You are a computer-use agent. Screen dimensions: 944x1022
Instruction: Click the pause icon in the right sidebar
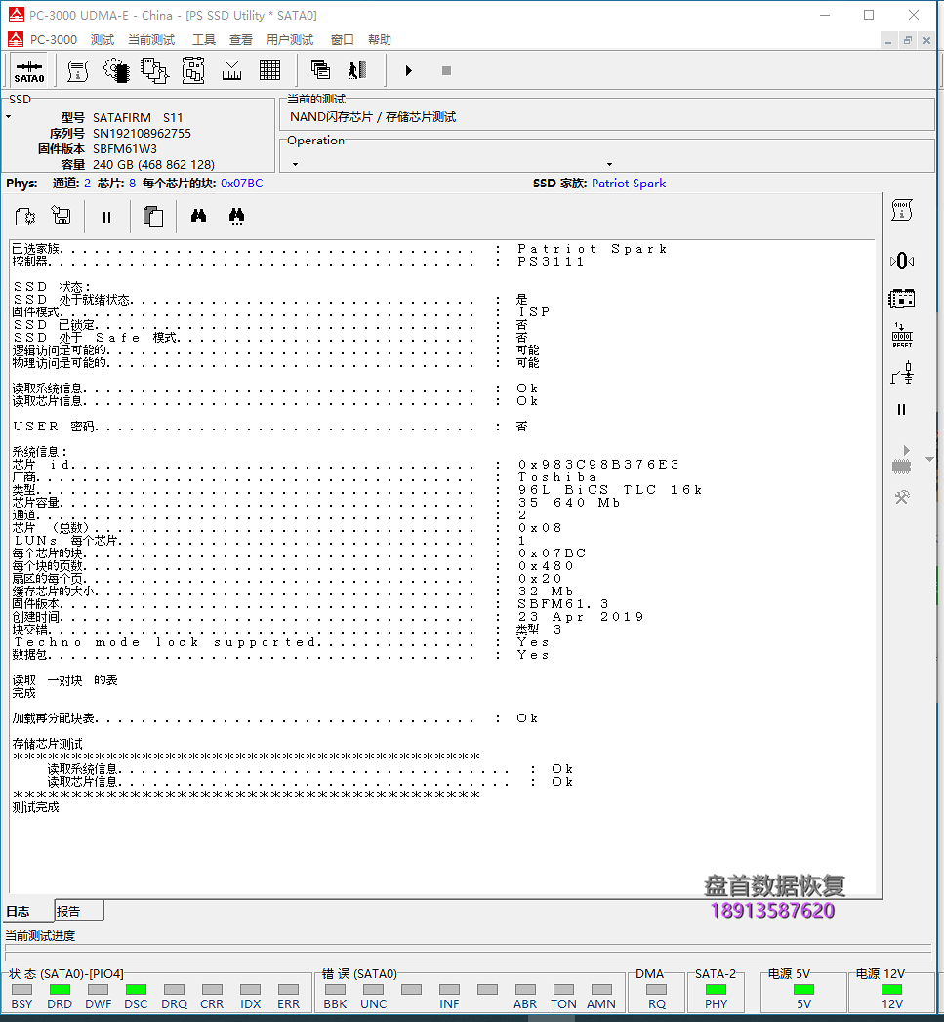[x=902, y=409]
